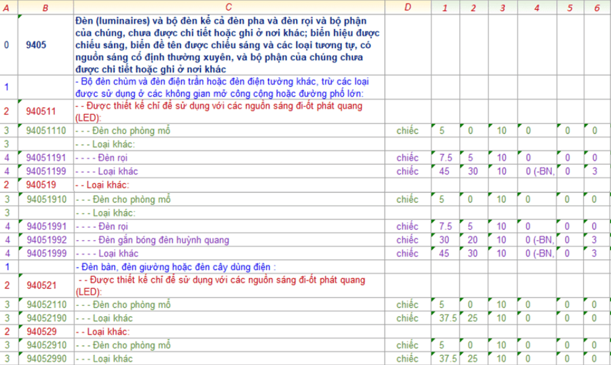Image resolution: width=611 pixels, height=365 pixels.
Task: Click the code cell 94052910
Action: (47, 345)
